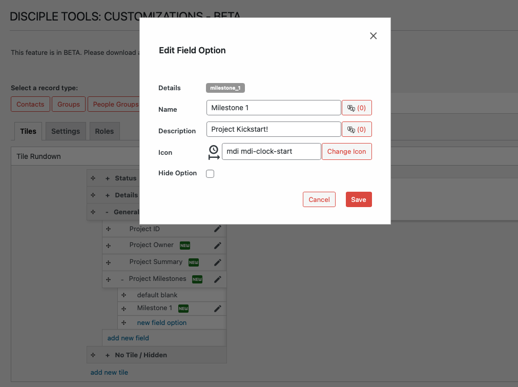
Task: Open translations for the Name field
Action: (x=357, y=108)
